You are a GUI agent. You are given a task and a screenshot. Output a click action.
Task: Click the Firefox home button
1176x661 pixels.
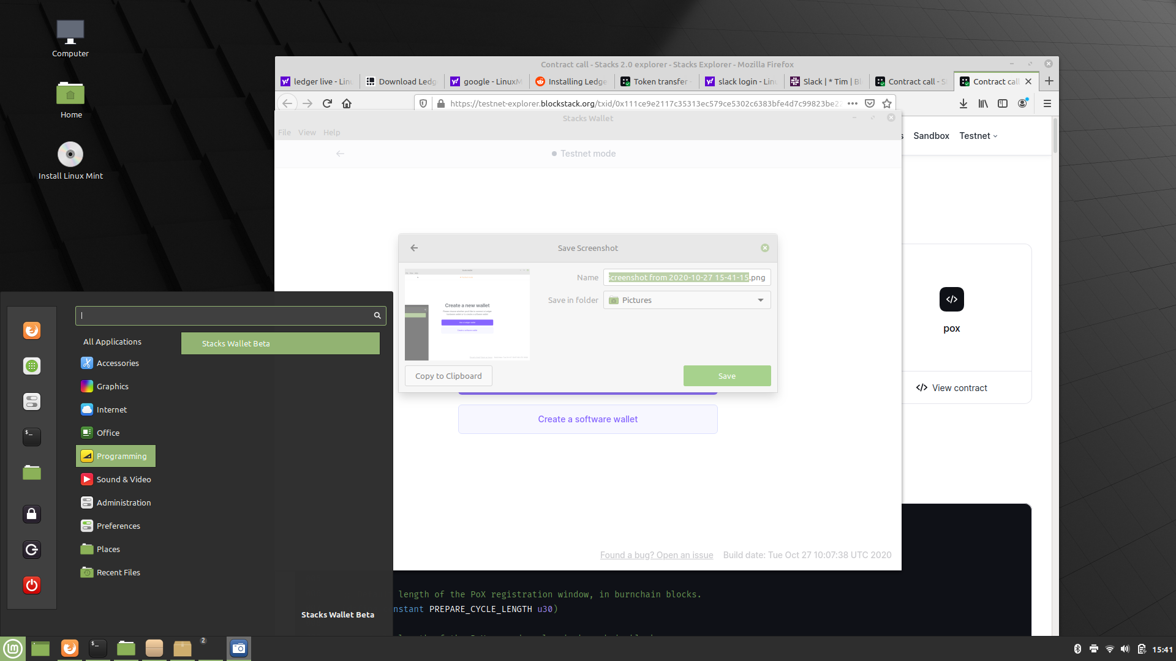(347, 103)
